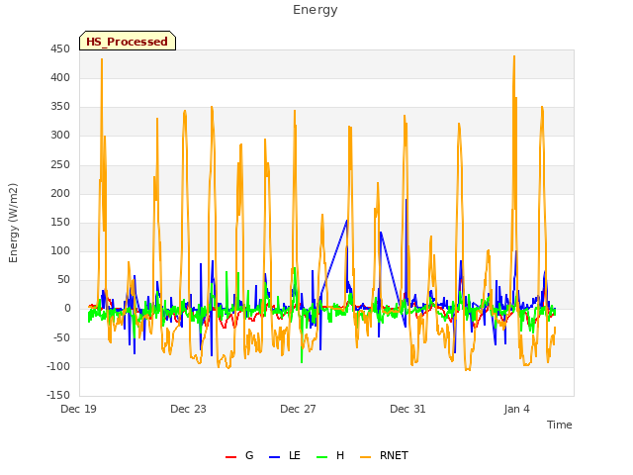Click the -150 y-axis tick label
This screenshot has height=475, width=633.
tap(58, 395)
